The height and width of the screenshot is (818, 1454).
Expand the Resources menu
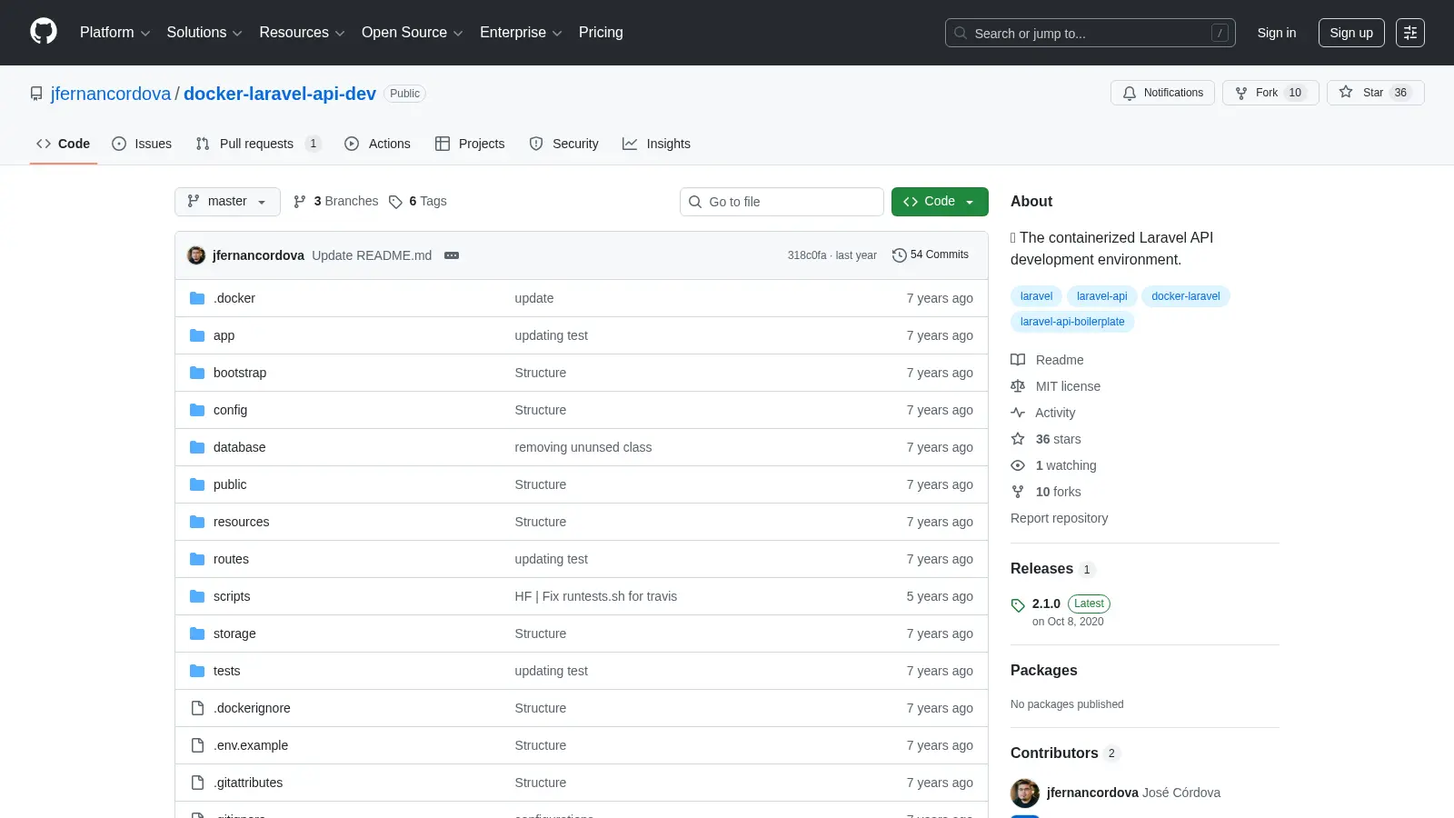tap(302, 33)
